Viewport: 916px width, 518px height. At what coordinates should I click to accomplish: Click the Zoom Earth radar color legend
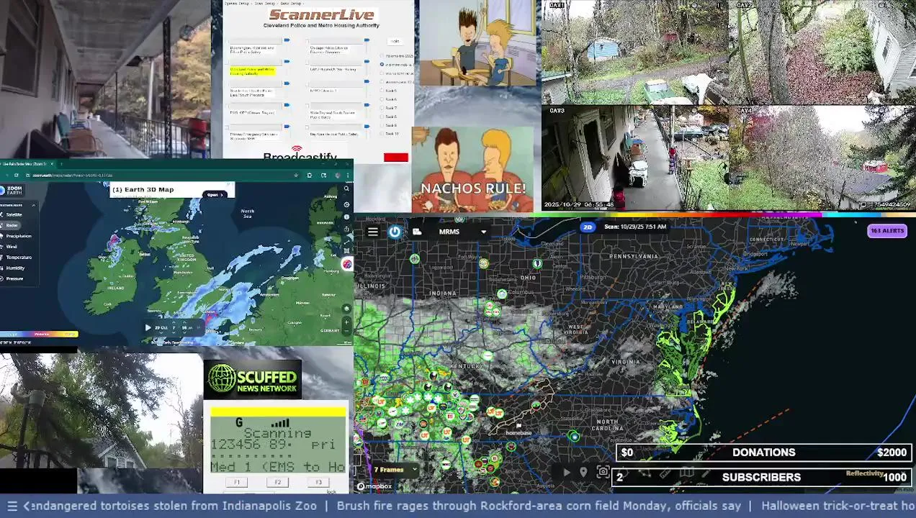click(x=39, y=334)
